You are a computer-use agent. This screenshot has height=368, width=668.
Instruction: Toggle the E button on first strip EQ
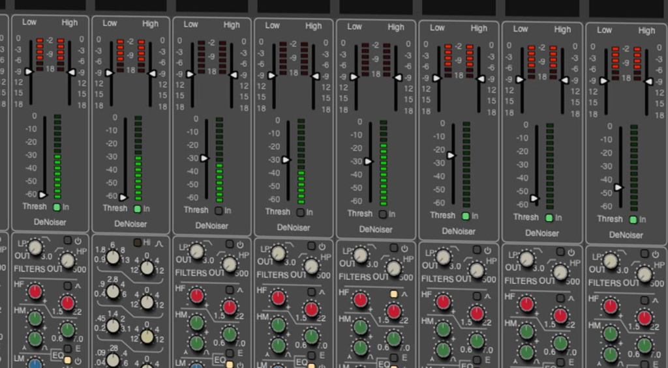(68, 349)
